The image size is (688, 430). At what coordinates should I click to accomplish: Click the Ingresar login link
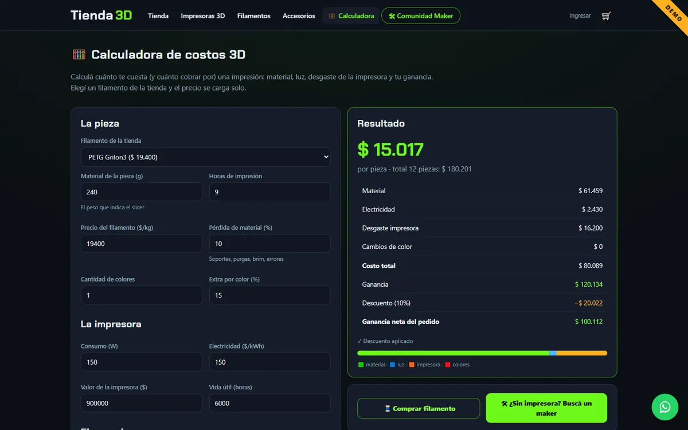pos(580,16)
